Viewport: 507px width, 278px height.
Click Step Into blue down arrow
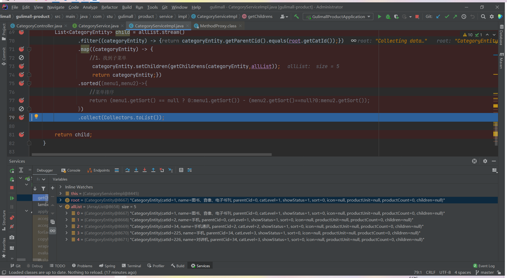point(136,170)
